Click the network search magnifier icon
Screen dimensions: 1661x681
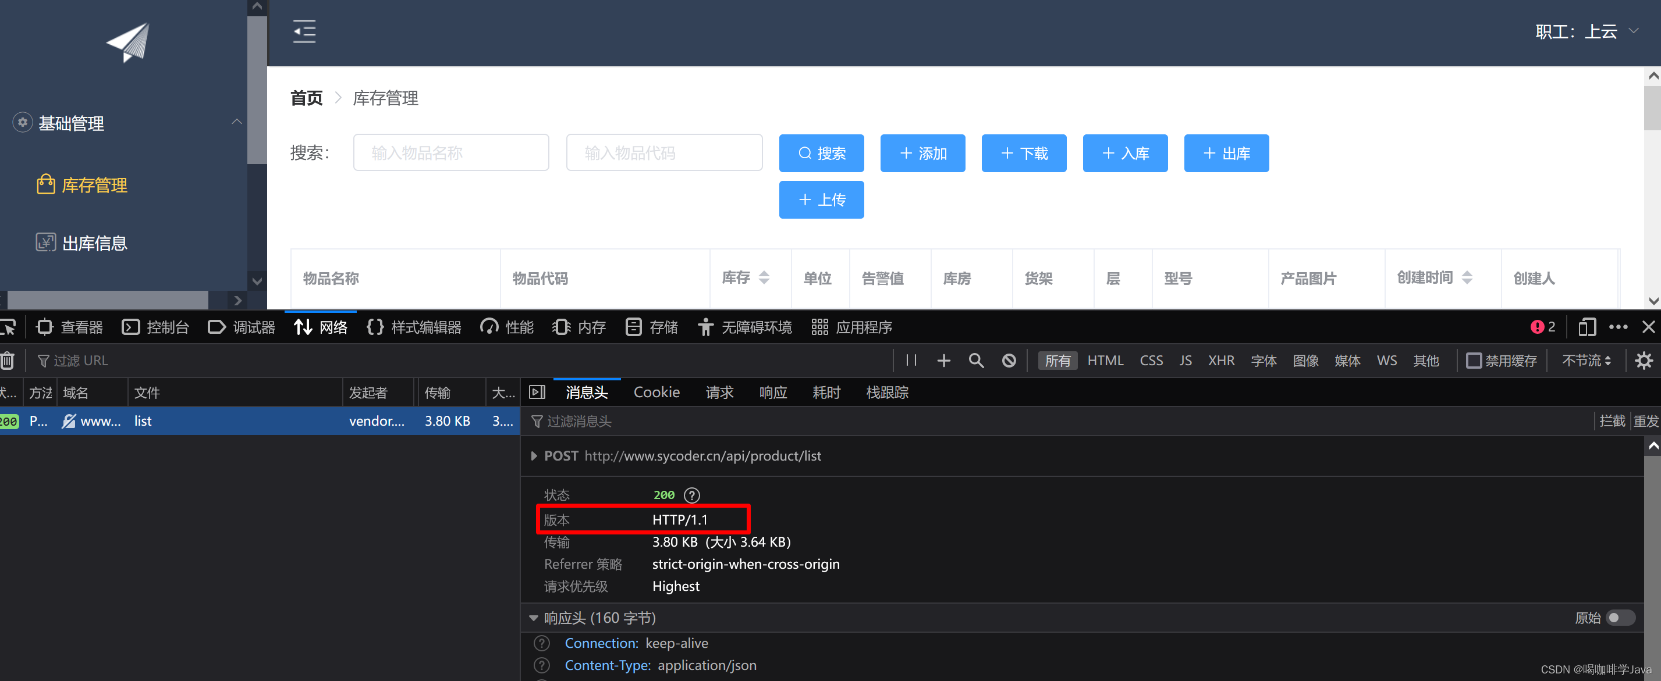click(975, 361)
